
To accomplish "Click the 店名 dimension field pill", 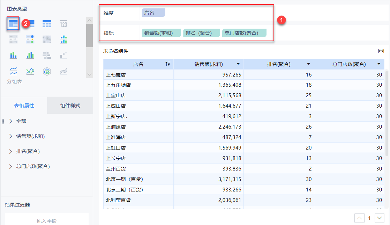I will 153,13.
